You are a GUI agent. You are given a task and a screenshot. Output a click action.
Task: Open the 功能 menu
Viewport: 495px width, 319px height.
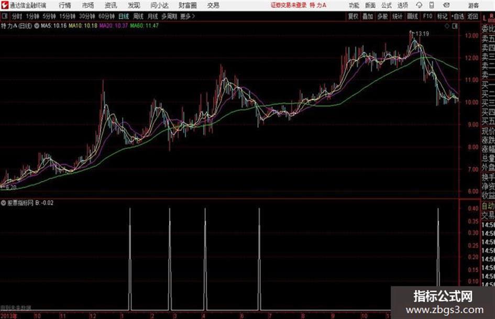coord(354,5)
